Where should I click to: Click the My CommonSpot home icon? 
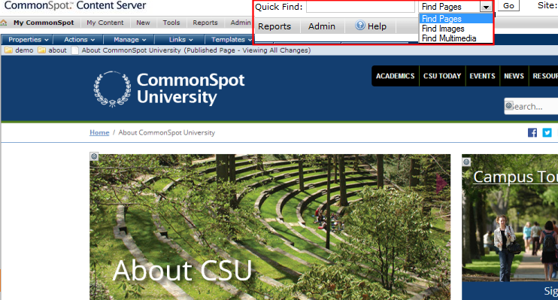coord(4,23)
